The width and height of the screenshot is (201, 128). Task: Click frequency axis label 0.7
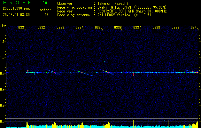2,106
